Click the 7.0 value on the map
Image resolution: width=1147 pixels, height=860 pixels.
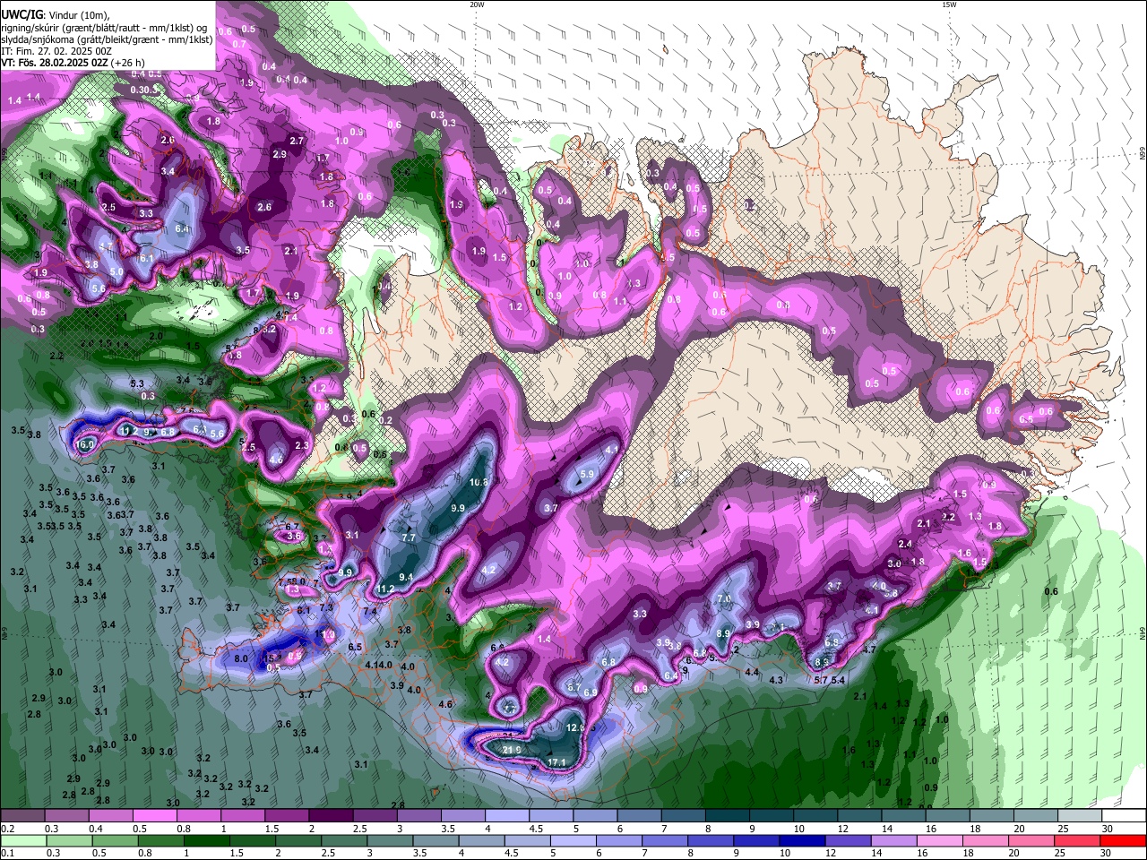[724, 598]
